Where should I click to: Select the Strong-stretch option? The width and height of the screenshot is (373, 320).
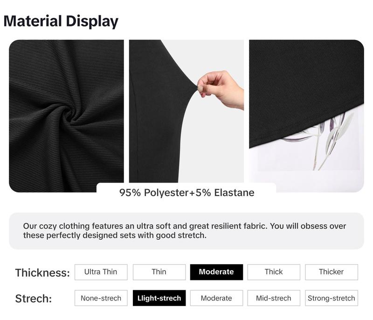click(x=332, y=298)
